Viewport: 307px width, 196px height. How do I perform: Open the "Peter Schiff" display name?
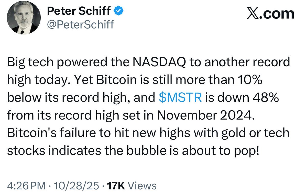pyautogui.click(x=79, y=11)
